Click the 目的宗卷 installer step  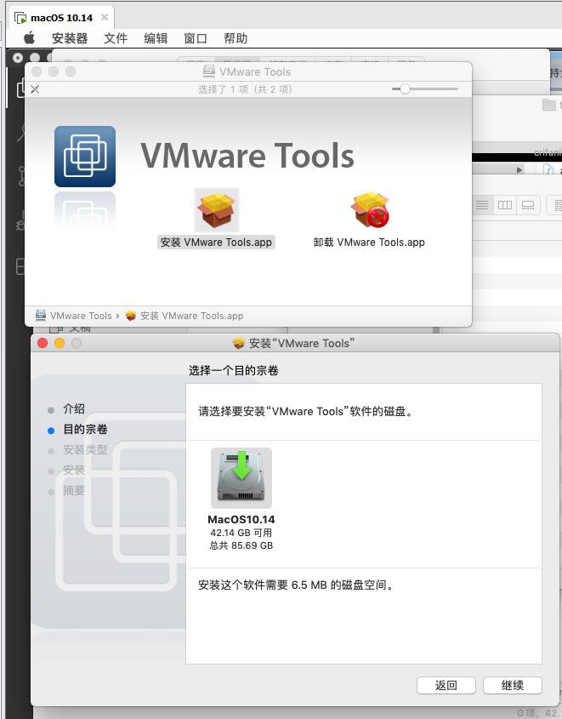pos(85,429)
